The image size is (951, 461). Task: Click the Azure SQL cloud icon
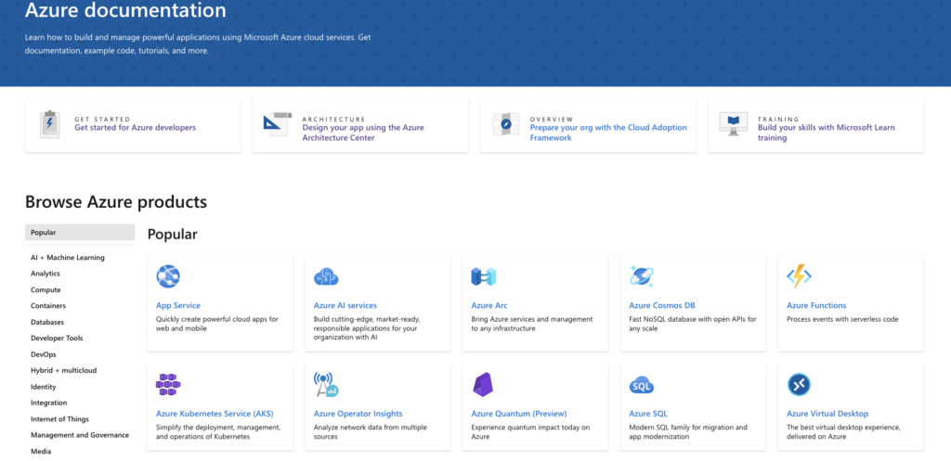[641, 385]
